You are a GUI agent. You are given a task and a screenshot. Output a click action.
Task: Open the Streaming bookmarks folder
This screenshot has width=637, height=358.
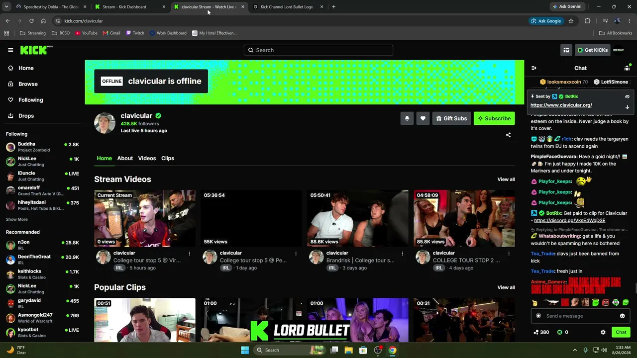[x=32, y=33]
